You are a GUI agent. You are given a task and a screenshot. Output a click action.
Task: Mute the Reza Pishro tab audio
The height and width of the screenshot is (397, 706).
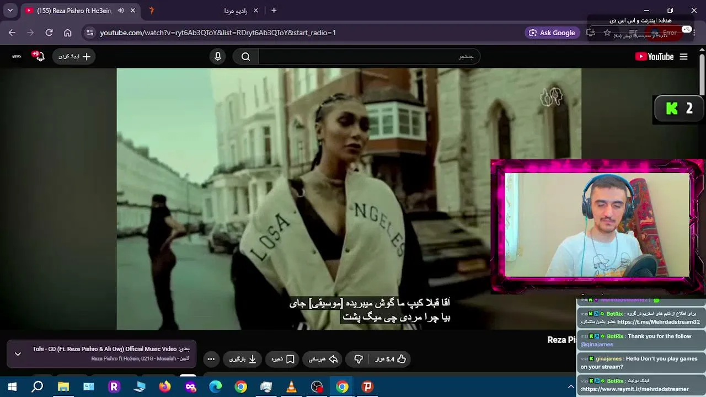[121, 10]
